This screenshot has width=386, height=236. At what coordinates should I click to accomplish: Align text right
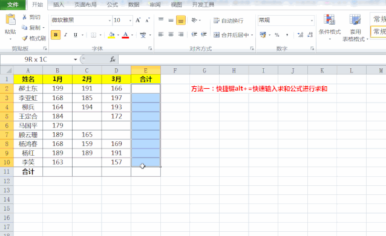click(181, 34)
